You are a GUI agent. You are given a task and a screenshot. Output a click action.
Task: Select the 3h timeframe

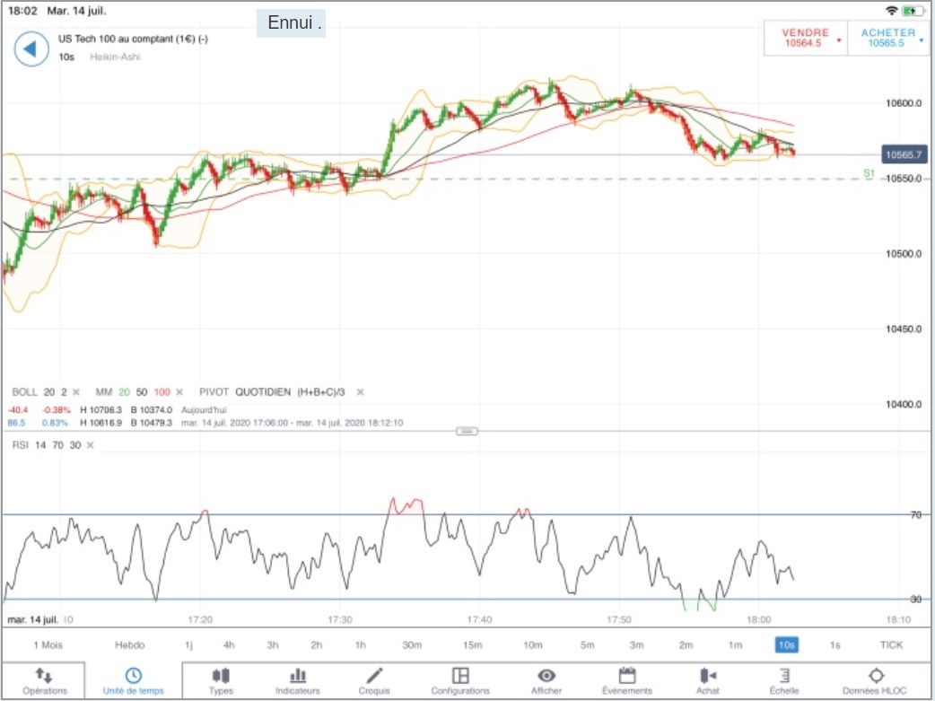pyautogui.click(x=273, y=645)
